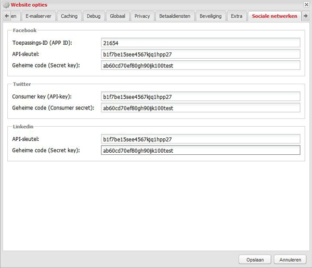Switch to the Beveiliging tab
The height and width of the screenshot is (268, 312).
(211, 16)
